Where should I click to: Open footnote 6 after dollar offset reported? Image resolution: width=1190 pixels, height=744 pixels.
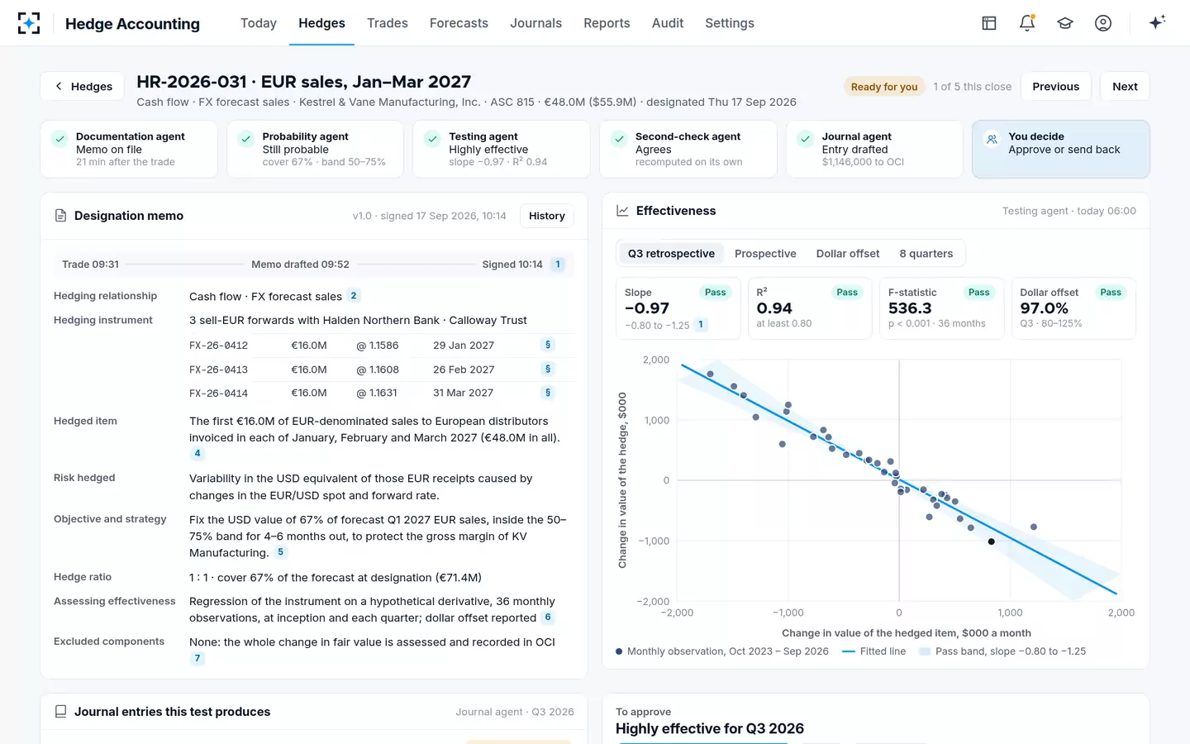pyautogui.click(x=547, y=618)
